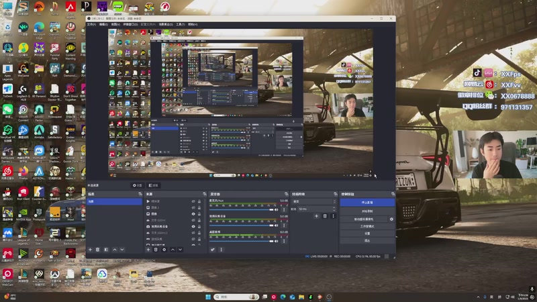Screen dimensions: 537x302
Task: Toggle visibility of 图像 2 source
Action: (x=193, y=208)
